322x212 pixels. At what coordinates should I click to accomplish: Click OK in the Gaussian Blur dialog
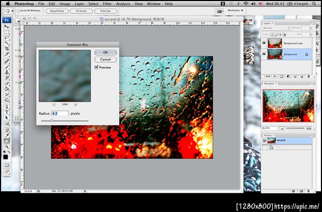[x=106, y=53]
